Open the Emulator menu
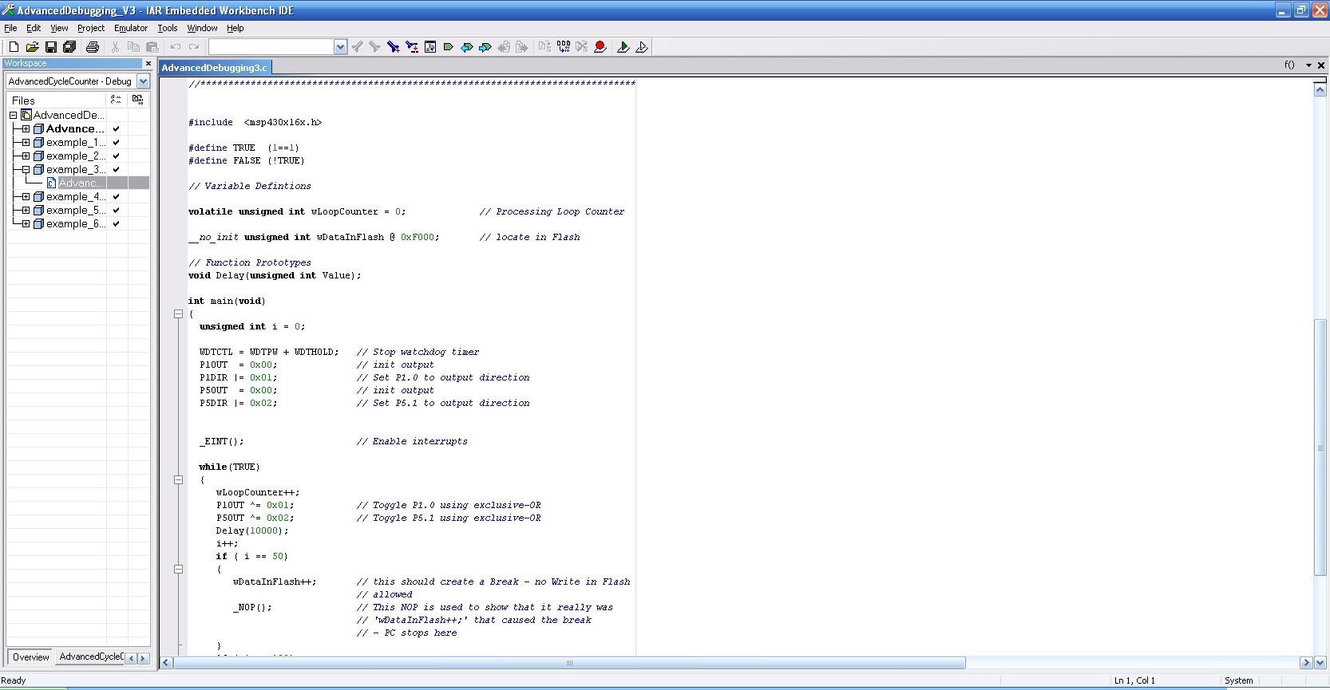This screenshot has width=1330, height=690. 131,28
